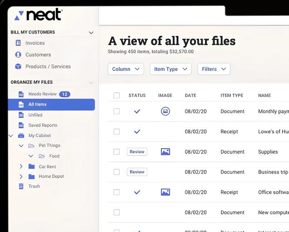
Task: Click the Products / Services box icon
Action: coord(18,67)
